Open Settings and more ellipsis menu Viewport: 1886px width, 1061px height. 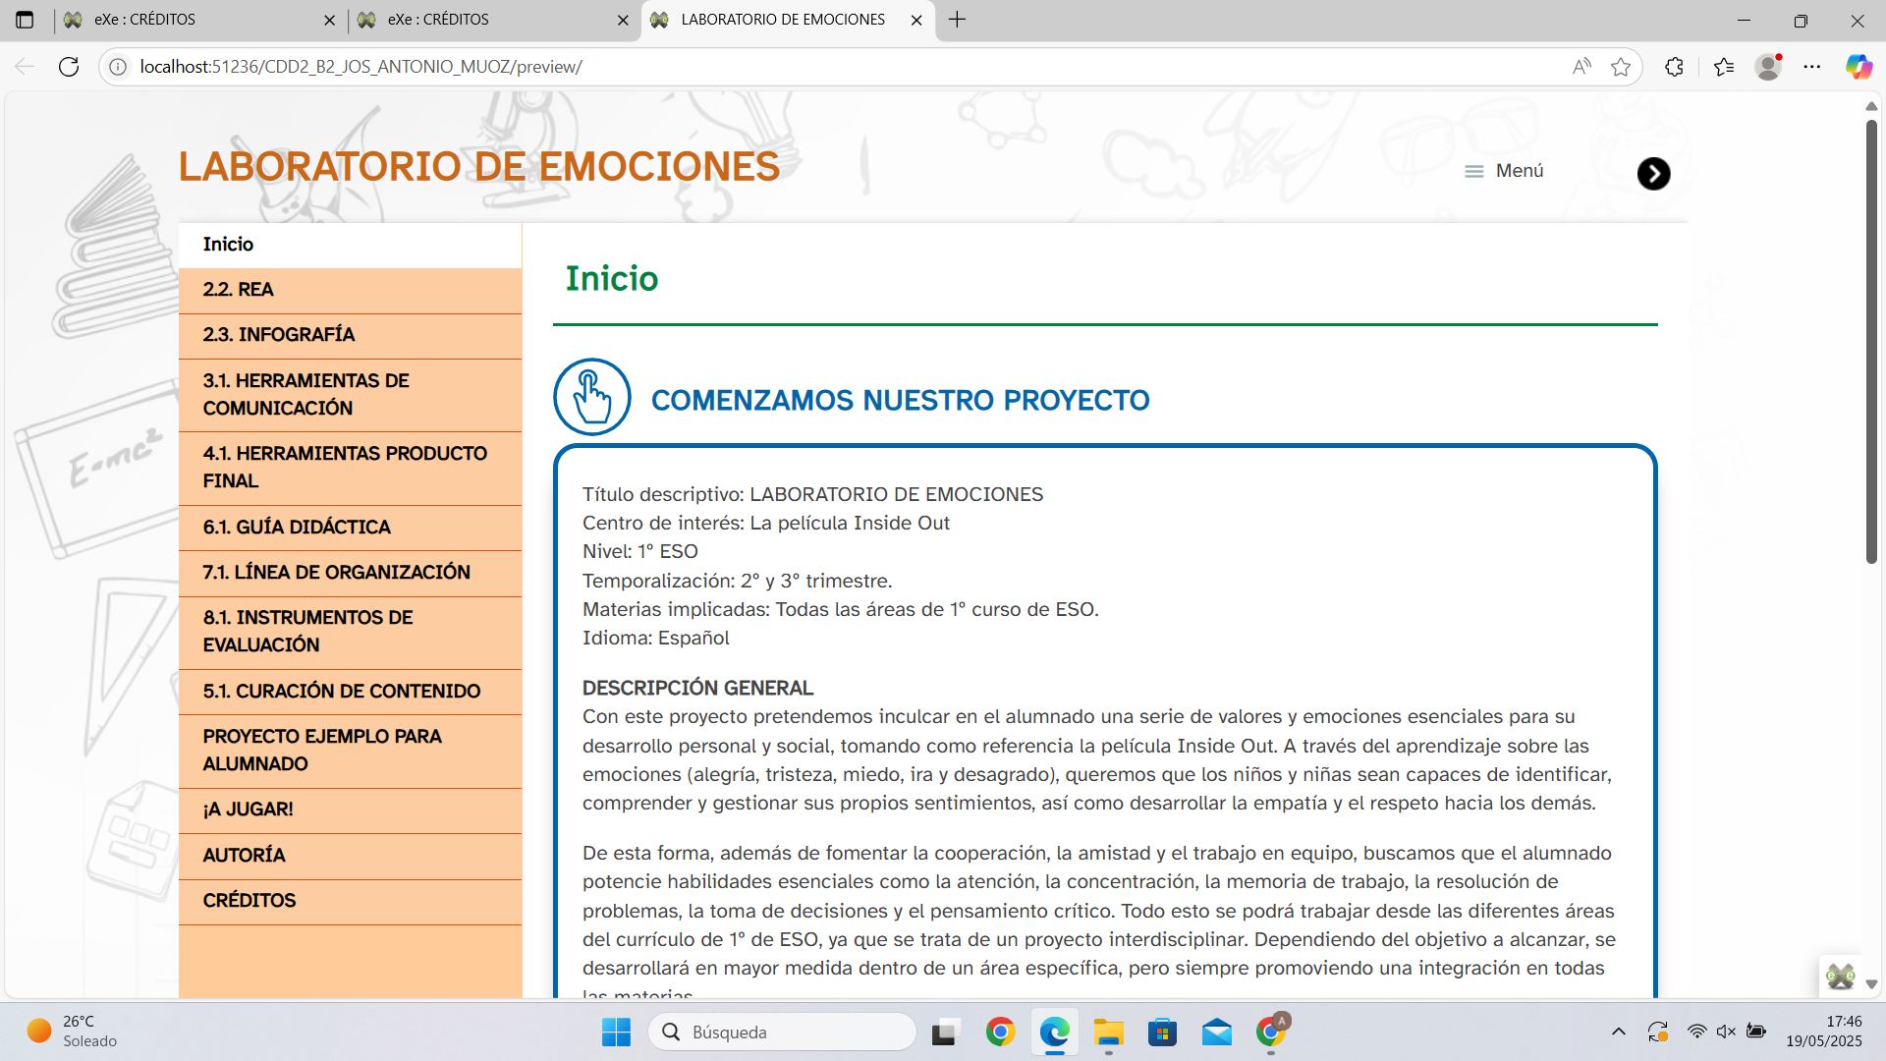(1812, 67)
